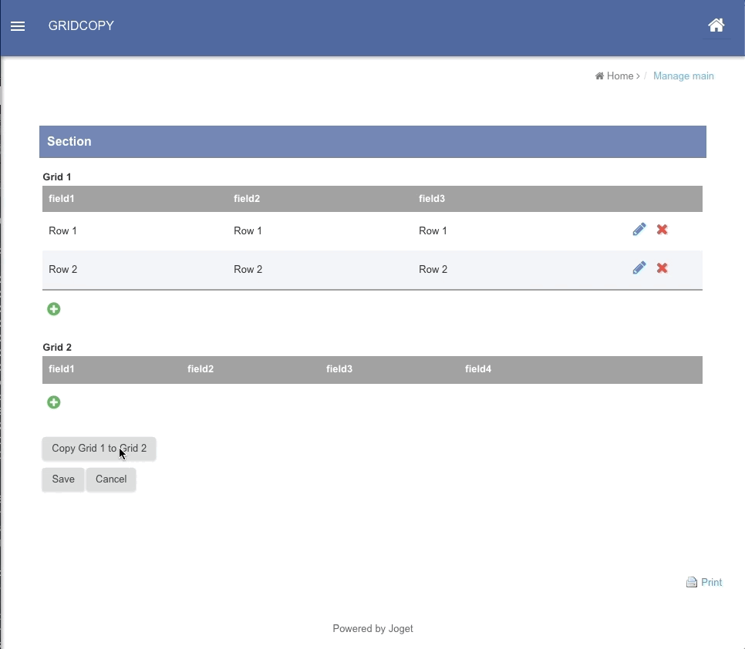Viewport: 745px width, 649px height.
Task: Select field1 column header in Grid 1
Action: tap(62, 199)
